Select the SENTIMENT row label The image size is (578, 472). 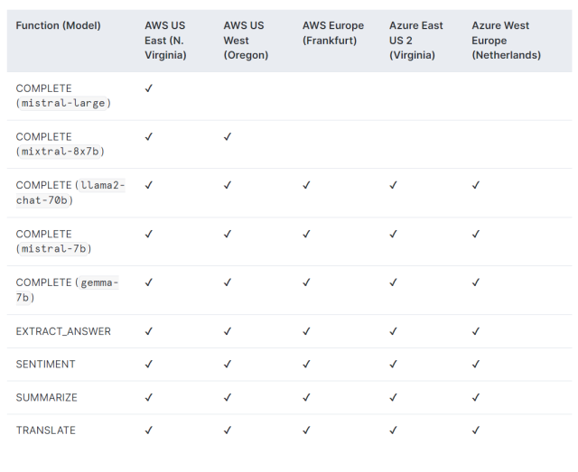point(45,364)
